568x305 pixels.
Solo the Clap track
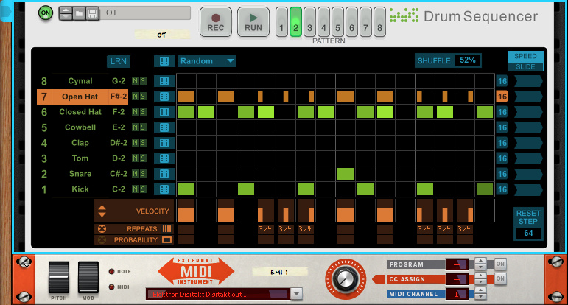142,143
